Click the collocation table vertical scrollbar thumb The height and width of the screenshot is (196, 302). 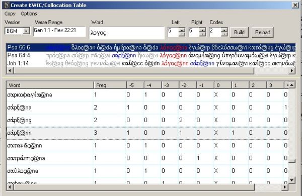(292, 161)
